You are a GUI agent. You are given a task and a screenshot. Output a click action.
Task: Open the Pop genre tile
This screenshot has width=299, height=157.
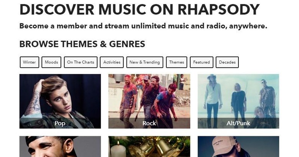coord(60,101)
